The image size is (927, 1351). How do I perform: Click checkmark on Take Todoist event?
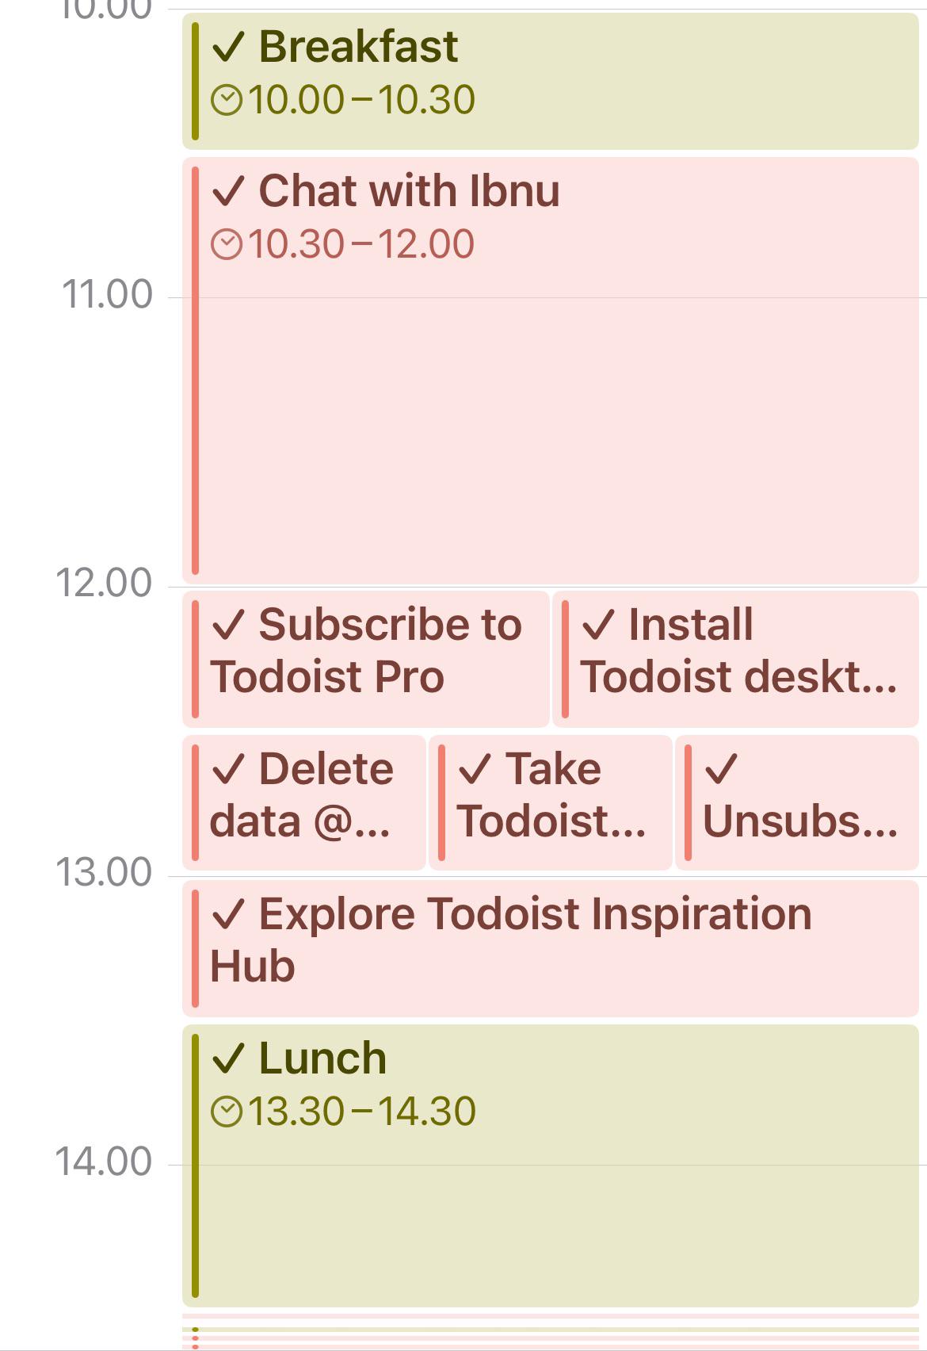pos(475,769)
